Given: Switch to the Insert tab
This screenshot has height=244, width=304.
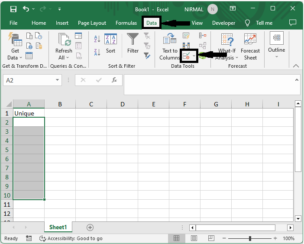Looking at the screenshot, I should pyautogui.click(x=62, y=23).
